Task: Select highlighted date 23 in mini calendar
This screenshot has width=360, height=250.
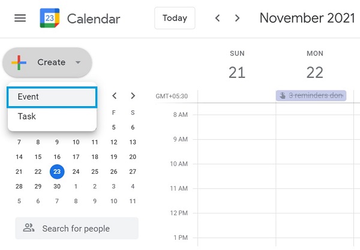Action: [x=57, y=171]
